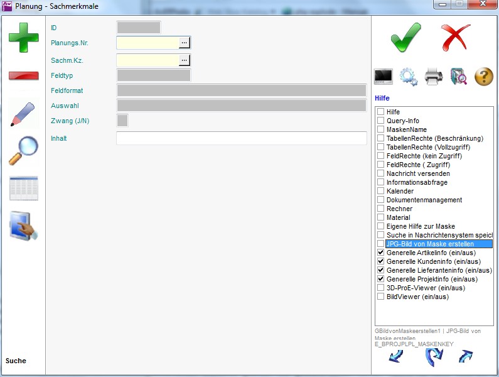Open help with the question mark icon
499x377 pixels.
(x=483, y=77)
